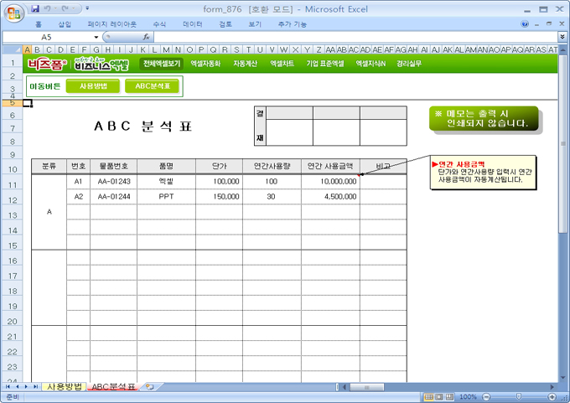Expand the Name Box dropdown arrow
Viewport: 570px width, 403px height.
click(x=96, y=38)
